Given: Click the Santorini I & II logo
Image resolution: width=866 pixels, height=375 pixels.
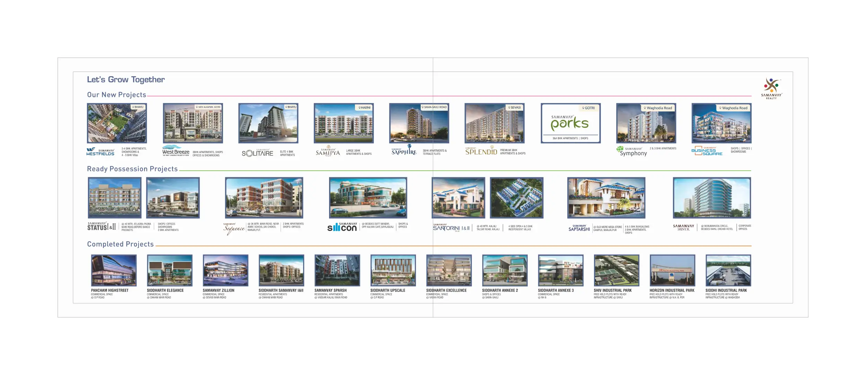Looking at the screenshot, I should (x=451, y=228).
